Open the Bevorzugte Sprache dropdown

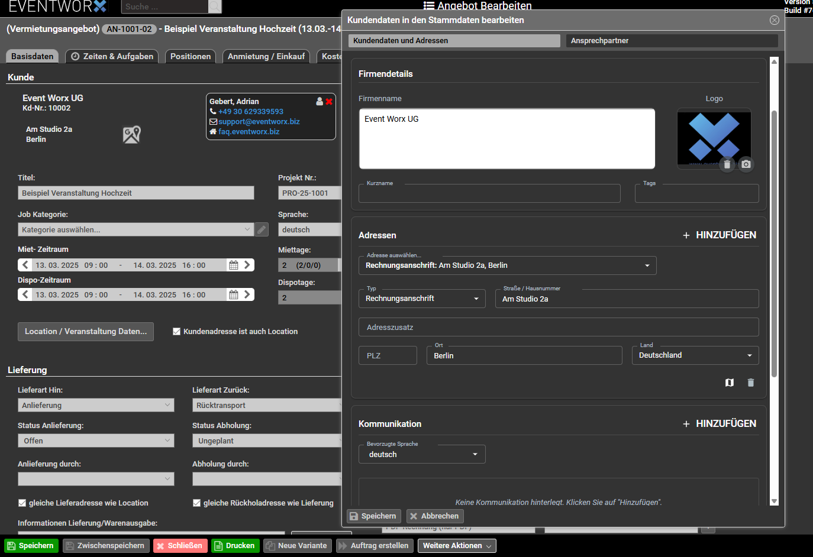422,454
